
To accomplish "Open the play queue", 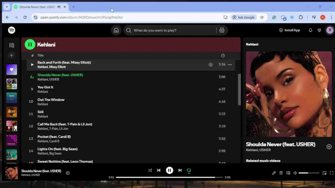I will [x=281, y=173].
